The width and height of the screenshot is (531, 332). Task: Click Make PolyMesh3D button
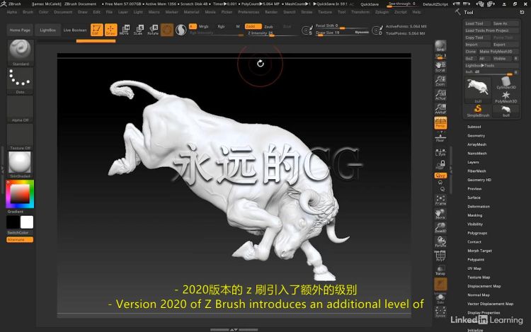[x=498, y=52]
